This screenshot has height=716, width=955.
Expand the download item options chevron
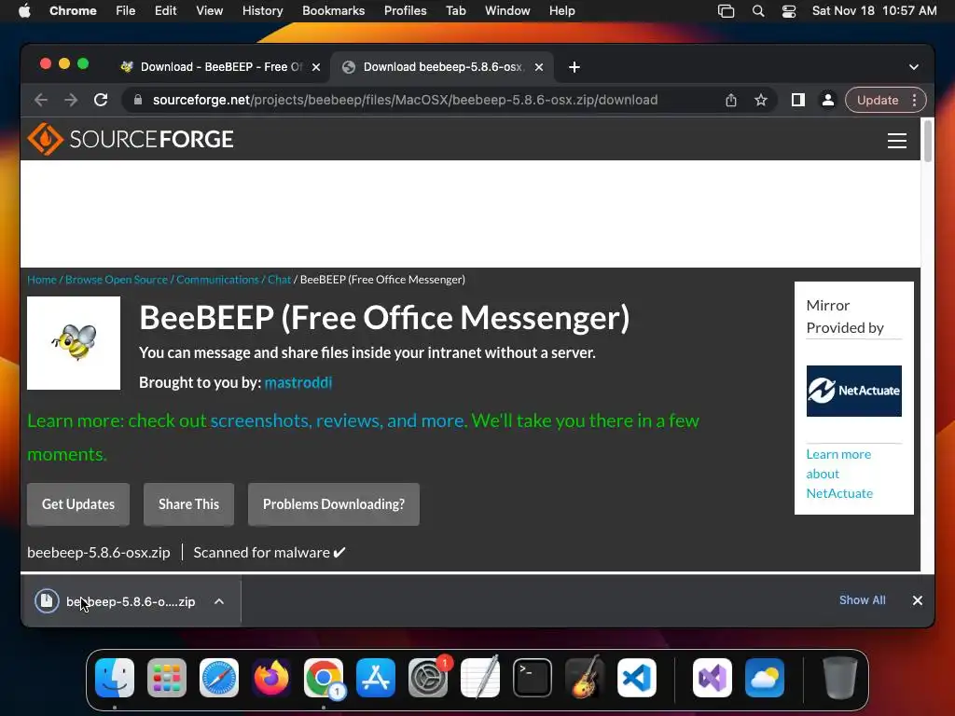[x=219, y=601]
